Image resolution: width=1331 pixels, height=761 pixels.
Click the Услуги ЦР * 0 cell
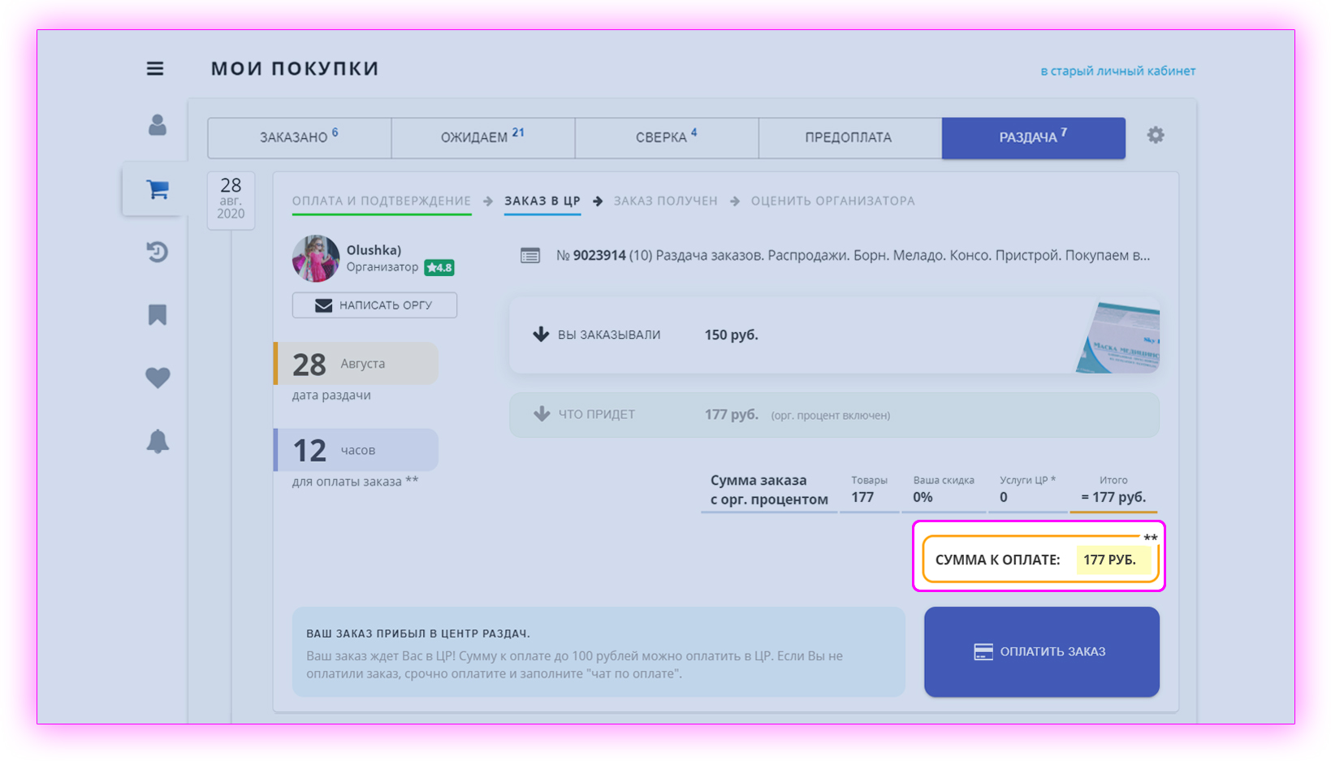coord(1028,491)
